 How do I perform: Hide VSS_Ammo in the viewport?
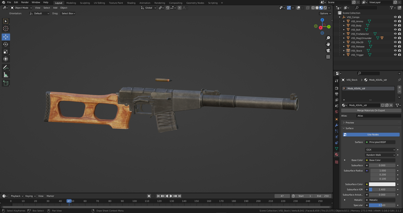click(x=395, y=21)
